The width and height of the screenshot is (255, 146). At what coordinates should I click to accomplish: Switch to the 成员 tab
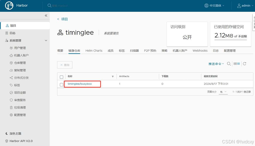point(110,51)
